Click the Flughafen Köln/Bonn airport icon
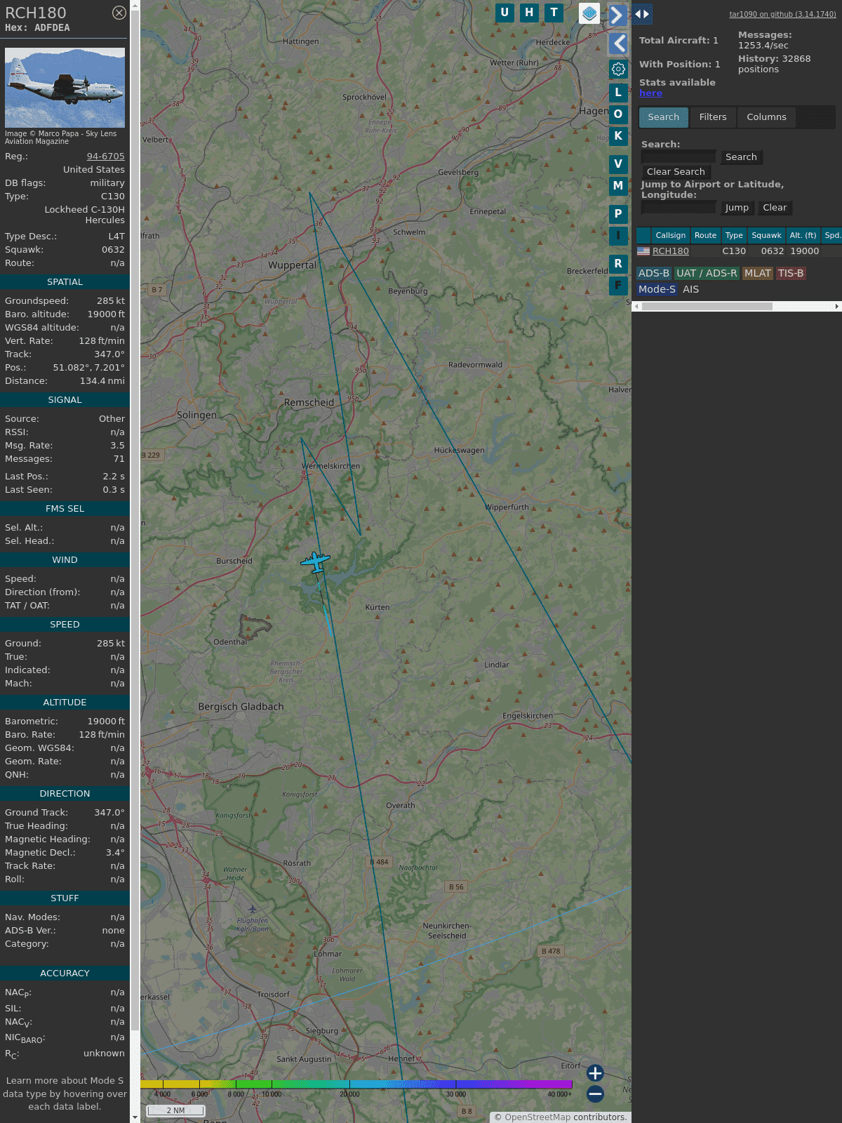 tap(252, 910)
